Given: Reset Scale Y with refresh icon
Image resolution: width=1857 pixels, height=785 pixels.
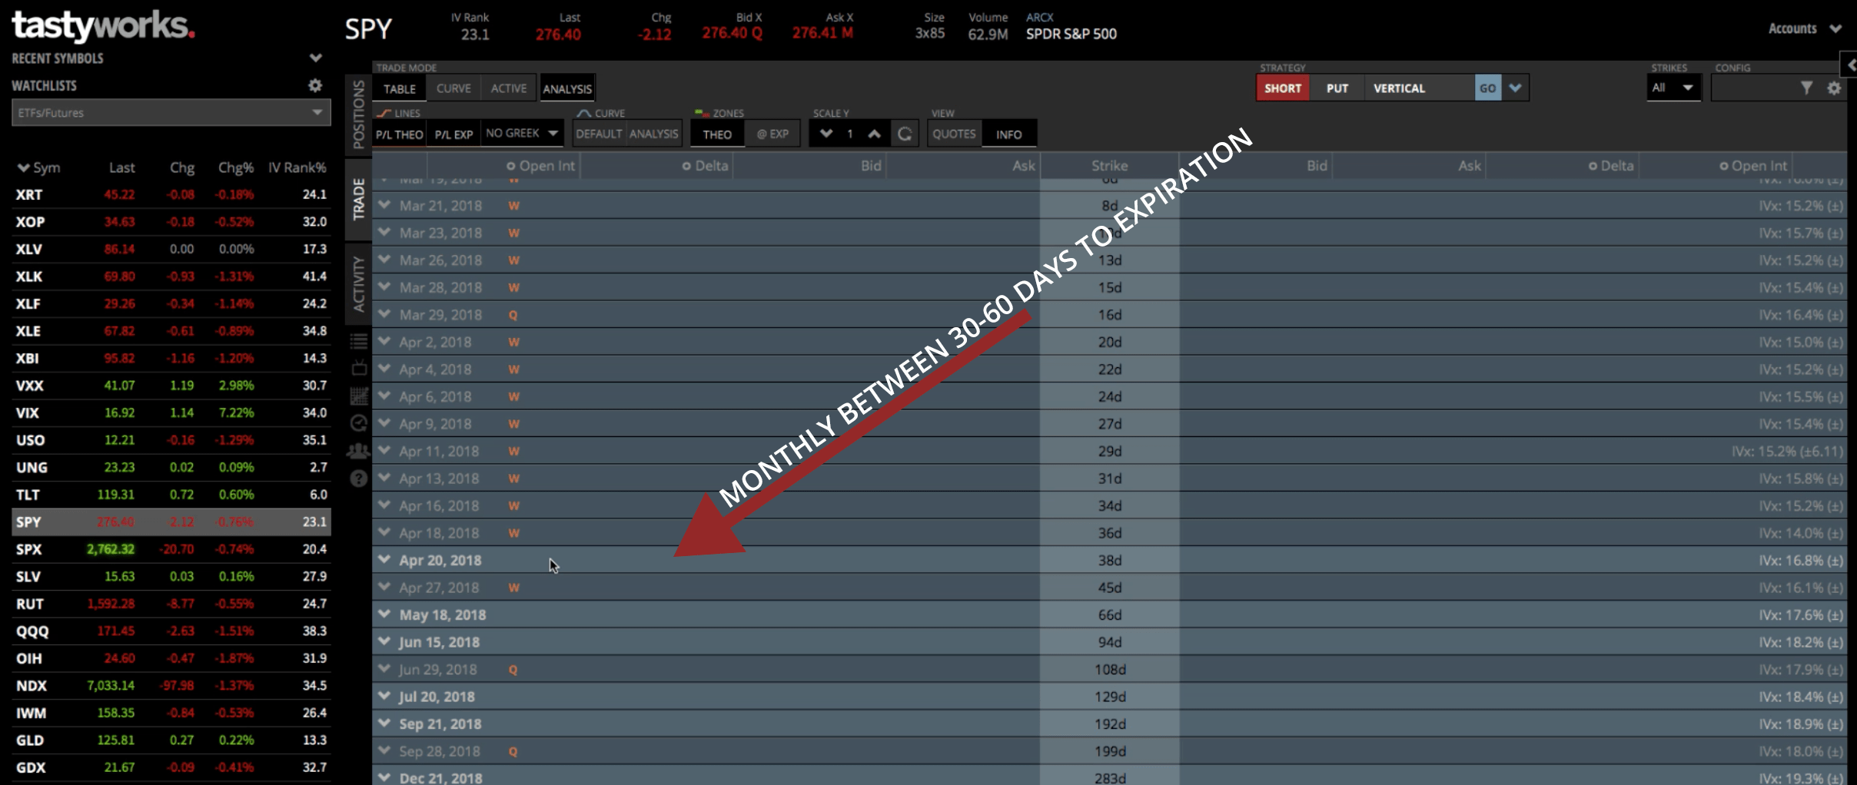Looking at the screenshot, I should pos(905,134).
